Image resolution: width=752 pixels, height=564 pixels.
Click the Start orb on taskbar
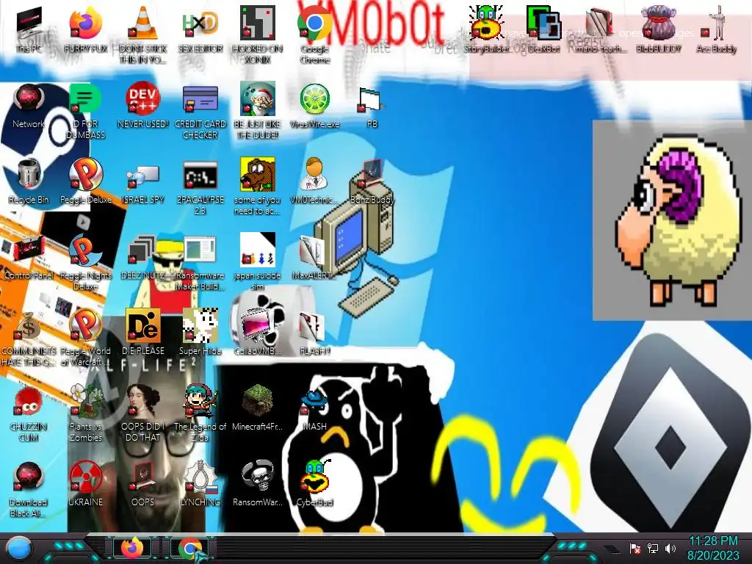tap(19, 548)
